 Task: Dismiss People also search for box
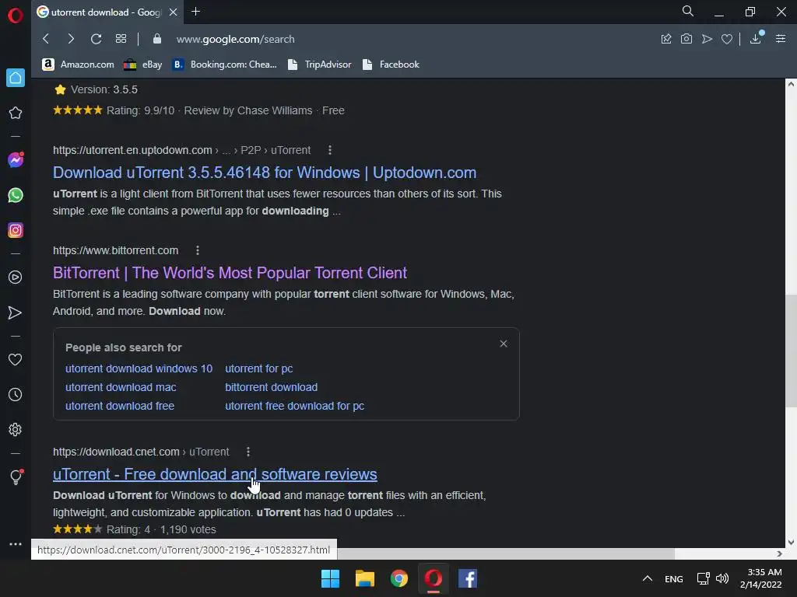click(504, 344)
